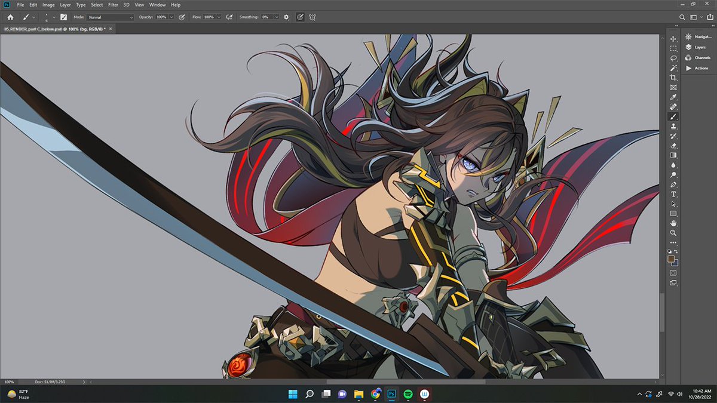Change the screen mode

click(673, 282)
